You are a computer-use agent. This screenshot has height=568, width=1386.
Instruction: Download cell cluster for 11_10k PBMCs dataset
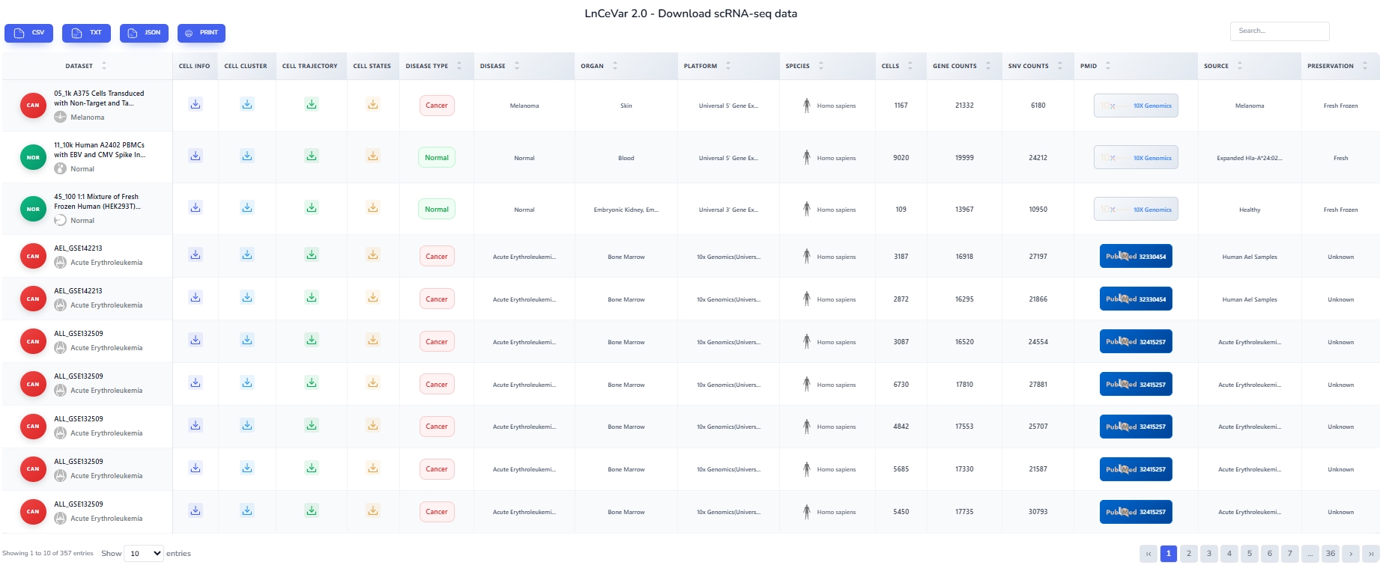[x=246, y=156]
